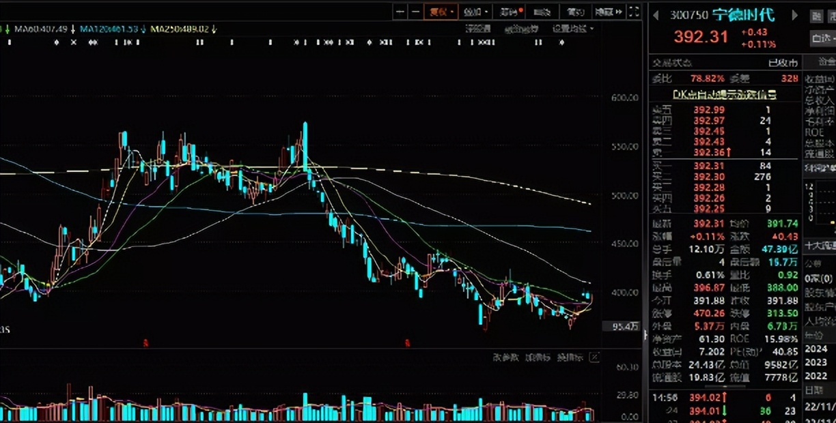The width and height of the screenshot is (836, 423).
Task: Click the turnover amount 47.39亿
Action: pyautogui.click(x=780, y=249)
